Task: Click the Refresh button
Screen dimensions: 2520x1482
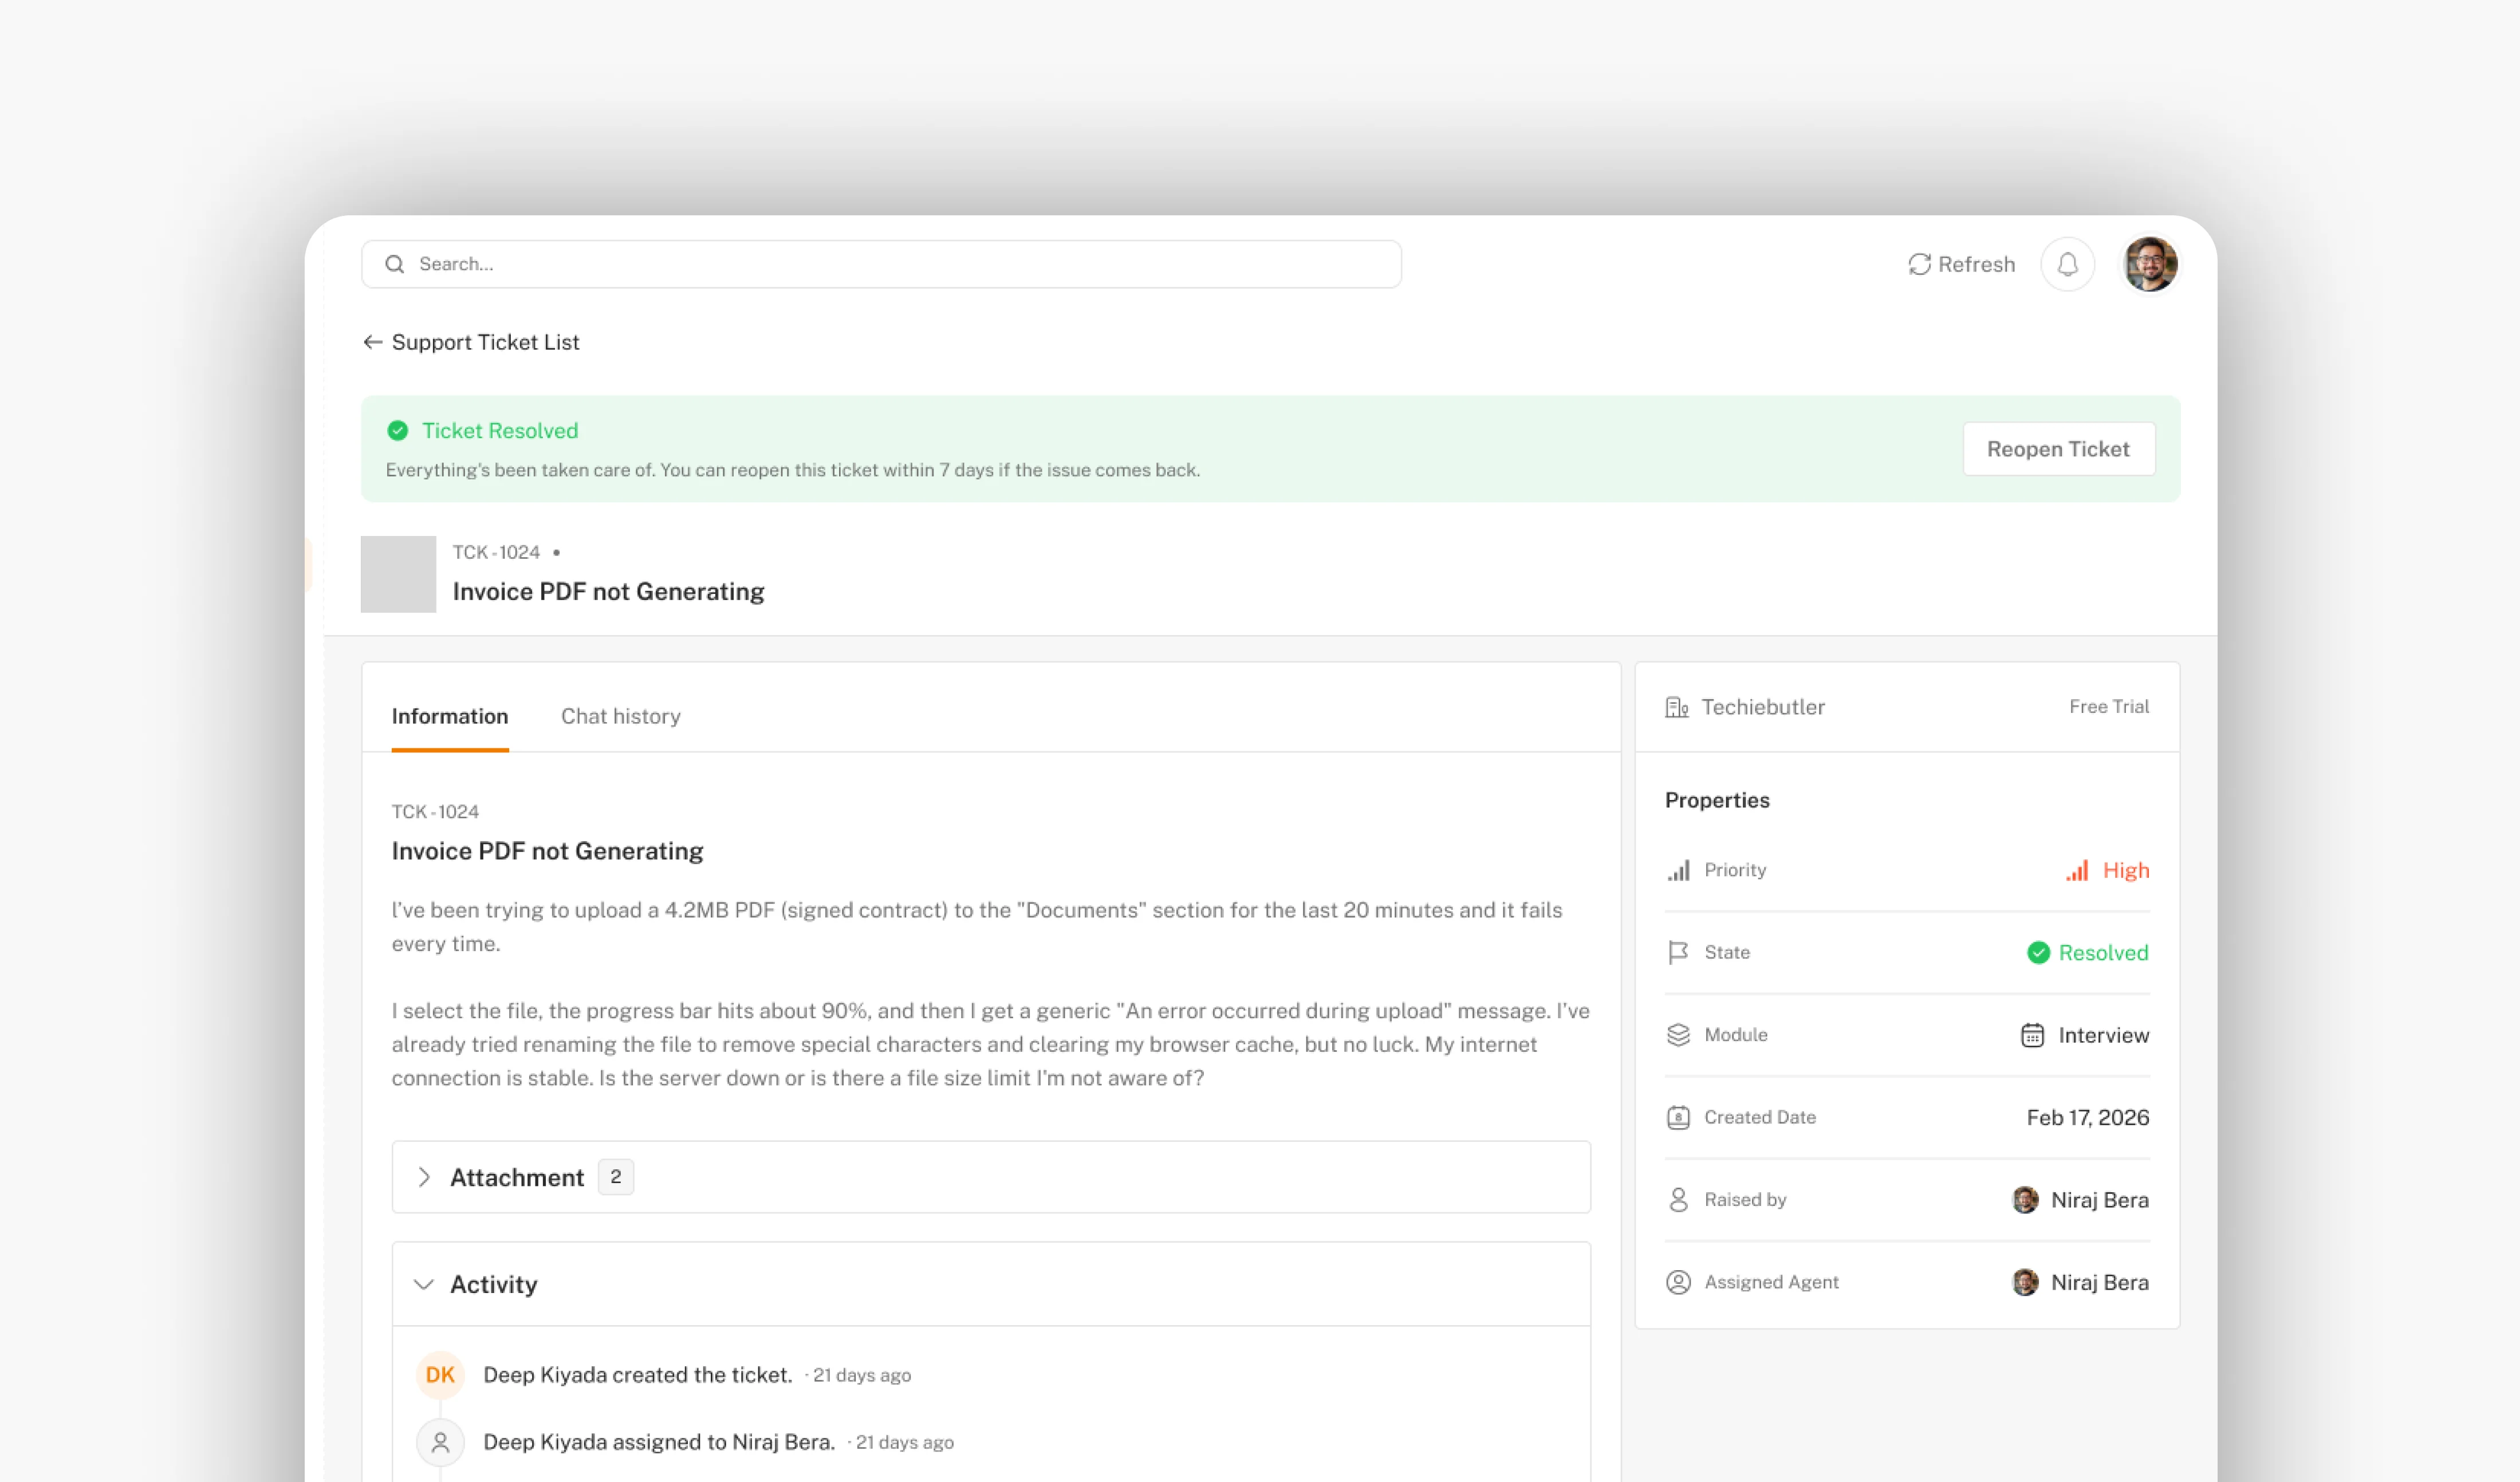Action: [1961, 264]
